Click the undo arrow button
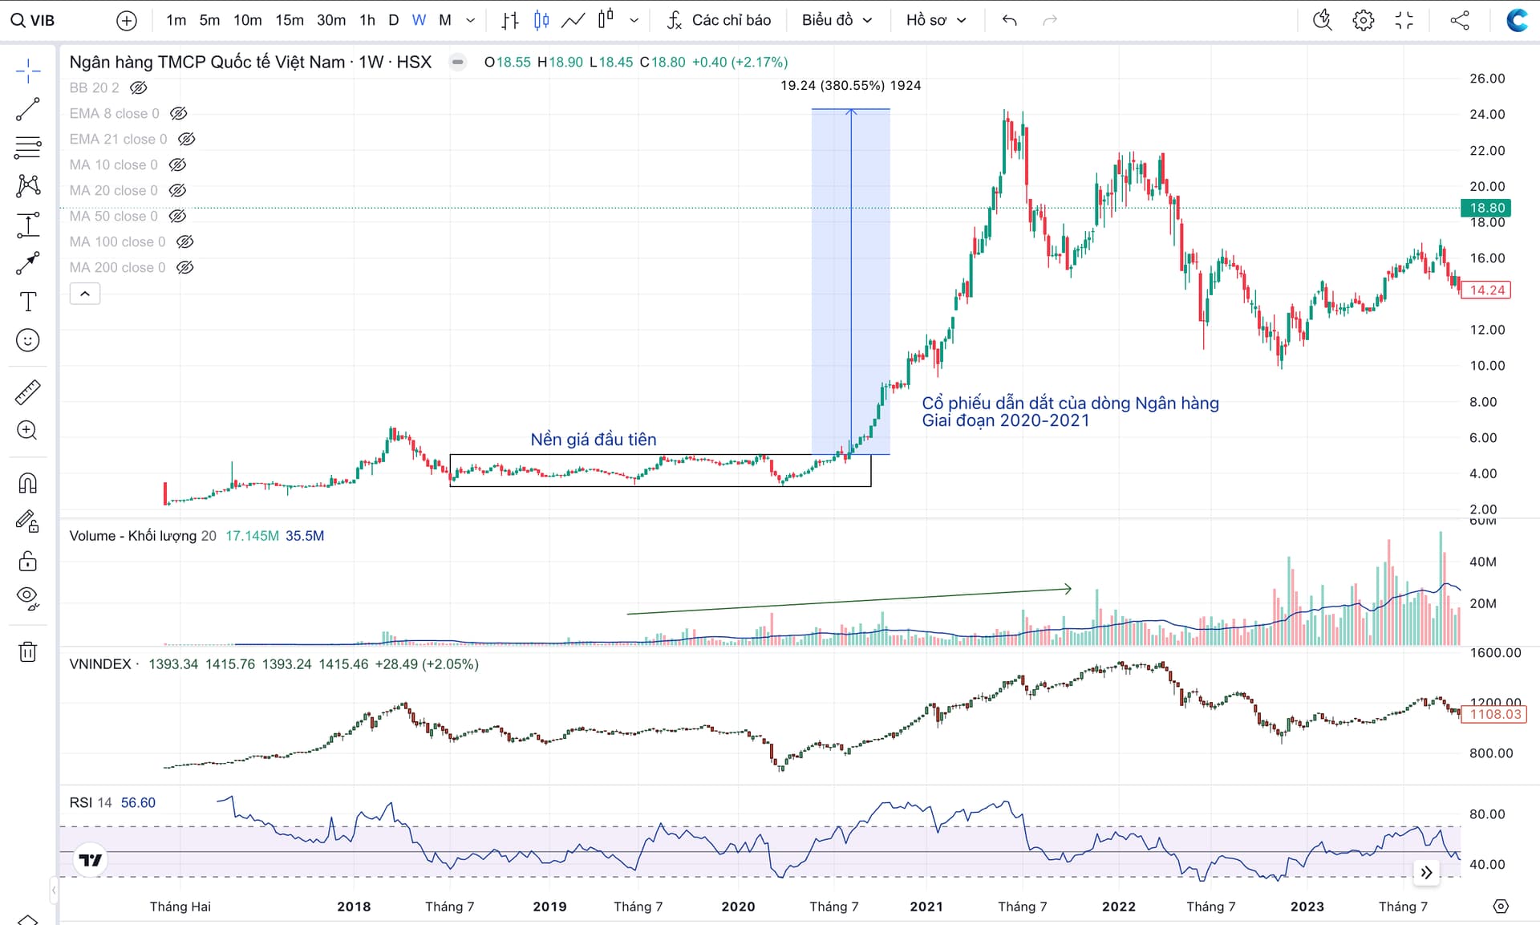This screenshot has height=925, width=1540. click(1010, 20)
